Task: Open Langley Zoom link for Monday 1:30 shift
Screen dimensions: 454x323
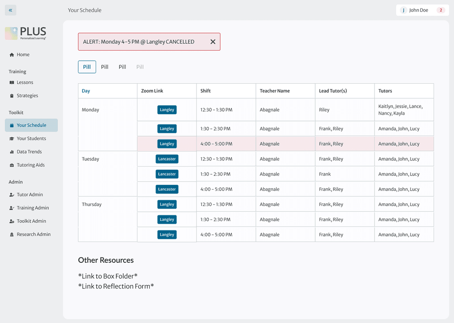Action: pos(167,129)
